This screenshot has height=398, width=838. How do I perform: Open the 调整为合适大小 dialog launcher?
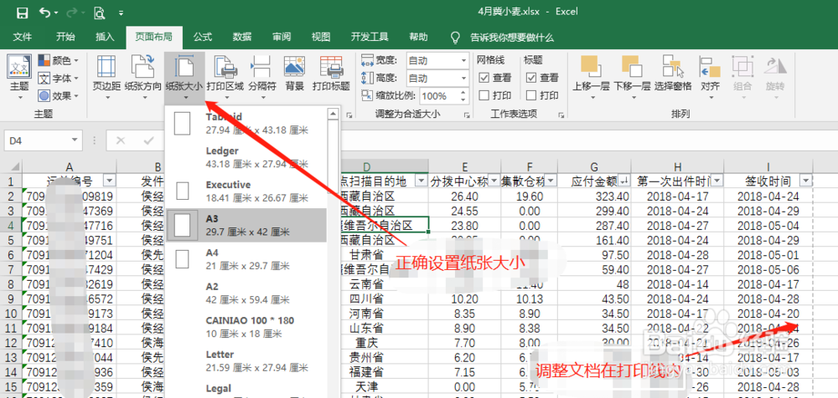466,115
